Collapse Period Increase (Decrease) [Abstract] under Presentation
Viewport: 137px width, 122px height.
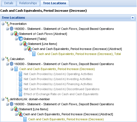click(x=25, y=49)
